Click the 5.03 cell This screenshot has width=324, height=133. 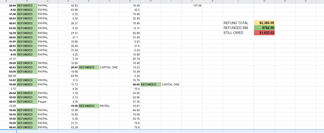click(x=130, y=42)
